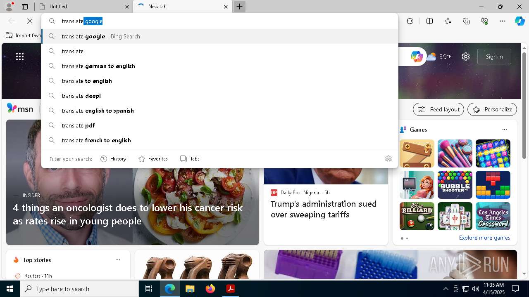The image size is (529, 297).
Task: Close the New tab tab
Action: click(x=226, y=7)
